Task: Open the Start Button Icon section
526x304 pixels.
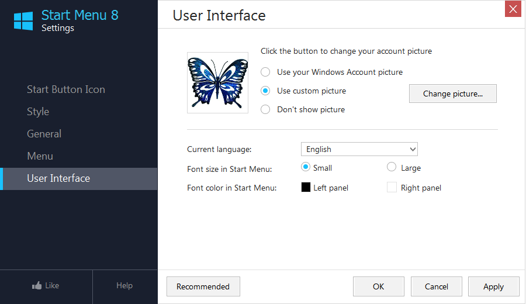Action: click(66, 89)
